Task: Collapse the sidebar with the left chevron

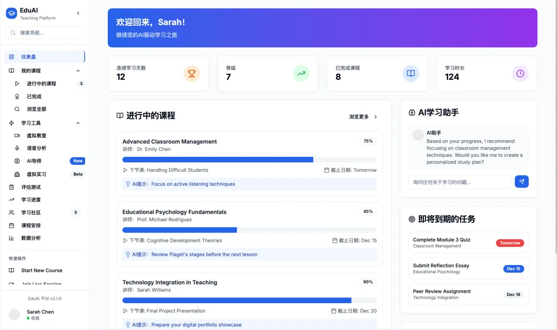Action: 78,13
